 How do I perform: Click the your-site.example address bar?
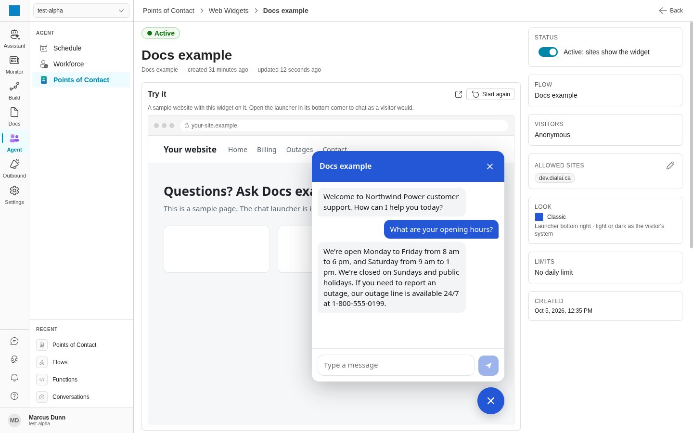coord(344,126)
